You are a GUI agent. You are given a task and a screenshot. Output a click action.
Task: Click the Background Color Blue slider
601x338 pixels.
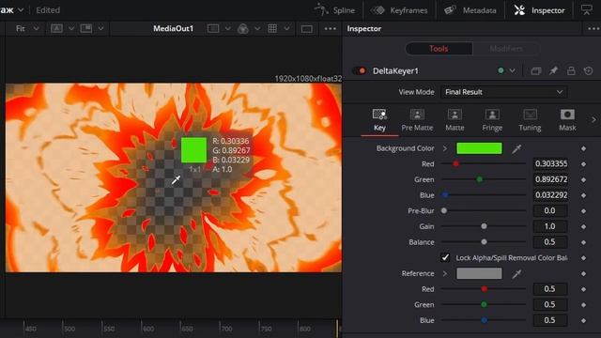point(484,195)
